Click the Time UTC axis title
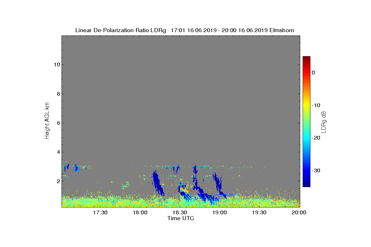The image size is (371, 247). [181, 218]
